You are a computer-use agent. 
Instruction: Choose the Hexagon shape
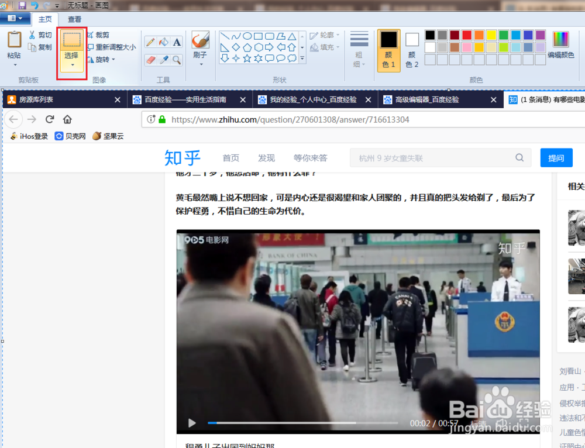[x=258, y=47]
